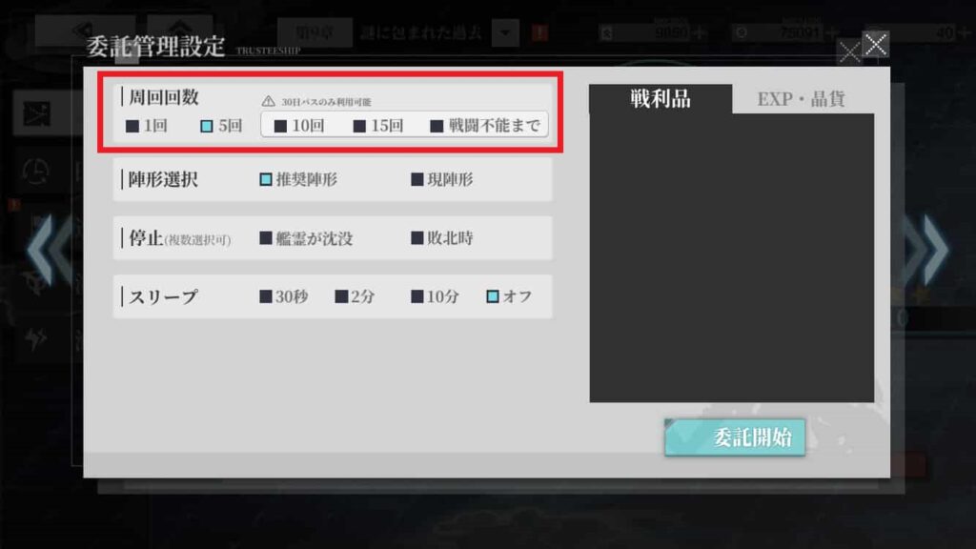Click the left double-chevron arrow icon

coord(49,251)
